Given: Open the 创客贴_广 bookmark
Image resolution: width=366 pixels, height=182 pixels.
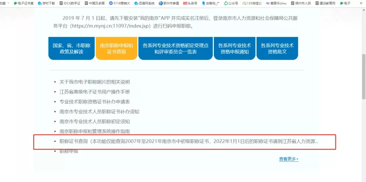Looking at the screenshot, I should 210,3.
